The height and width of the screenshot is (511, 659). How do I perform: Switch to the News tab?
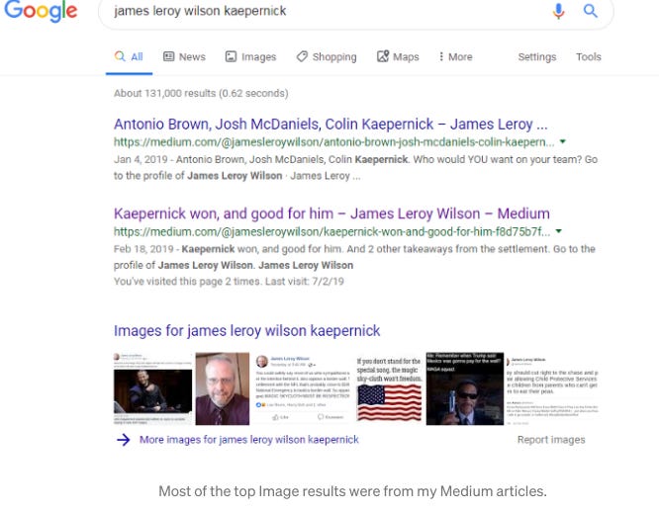tap(184, 56)
